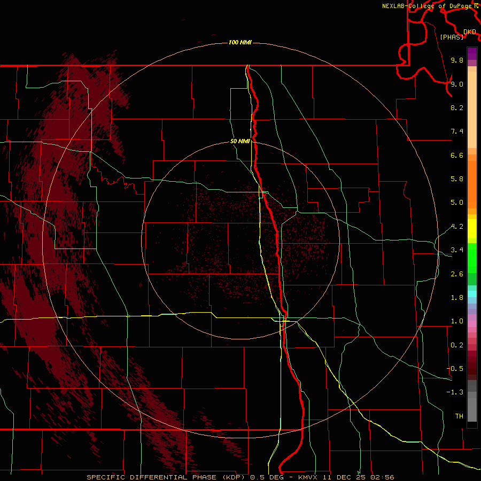The image size is (481, 481).
Task: Click the 6.6 value on the color scale
Action: point(457,155)
